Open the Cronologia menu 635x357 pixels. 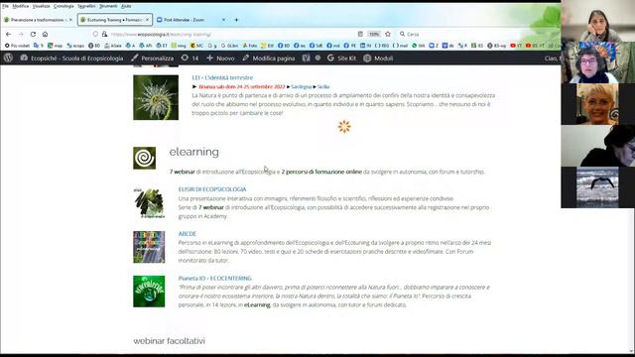click(63, 6)
